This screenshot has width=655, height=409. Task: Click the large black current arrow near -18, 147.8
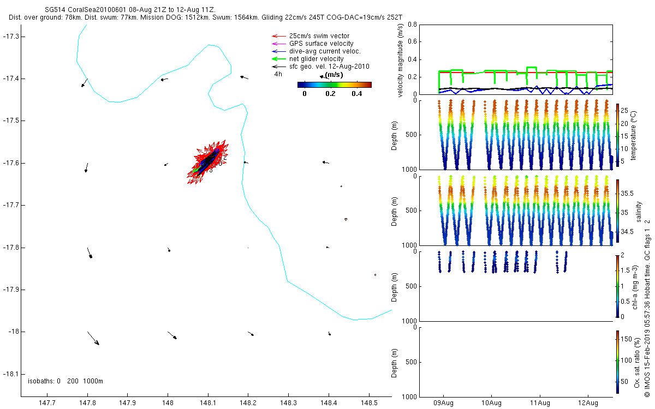[93, 338]
